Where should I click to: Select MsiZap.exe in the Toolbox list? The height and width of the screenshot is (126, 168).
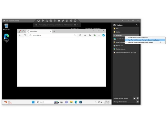(x=126, y=46)
